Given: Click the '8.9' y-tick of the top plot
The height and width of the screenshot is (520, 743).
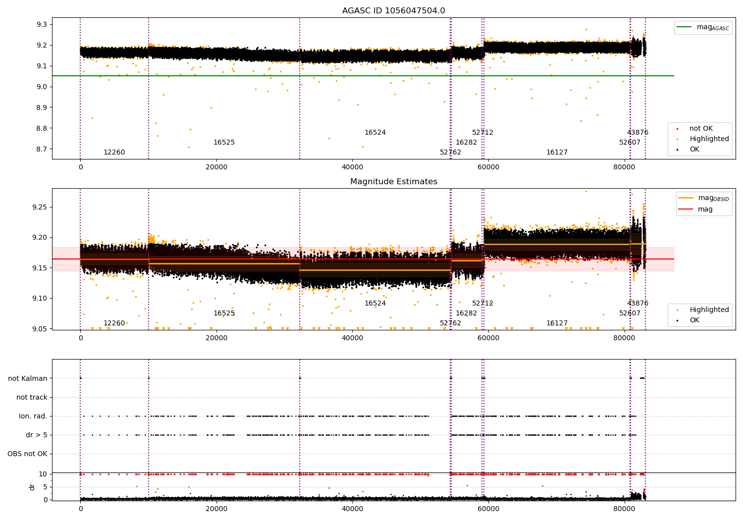Looking at the screenshot, I should pyautogui.click(x=42, y=108).
